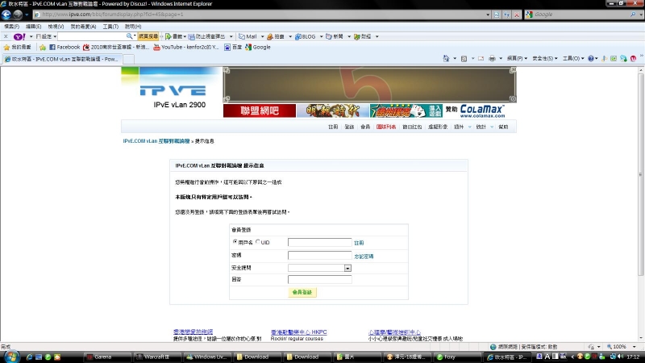Click the Read Mail envelope icon

tap(481, 58)
